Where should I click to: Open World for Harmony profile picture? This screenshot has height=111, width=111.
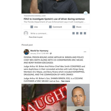click(x=26, y=52)
